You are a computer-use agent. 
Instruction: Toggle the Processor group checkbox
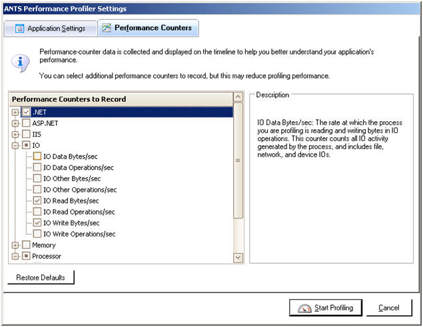pyautogui.click(x=26, y=256)
